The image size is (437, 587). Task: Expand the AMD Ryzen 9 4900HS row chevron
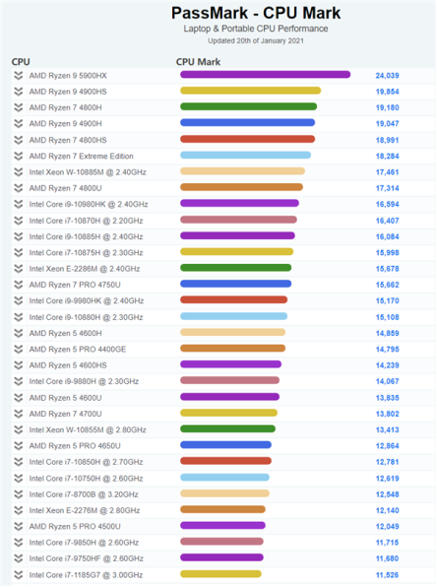pyautogui.click(x=19, y=92)
